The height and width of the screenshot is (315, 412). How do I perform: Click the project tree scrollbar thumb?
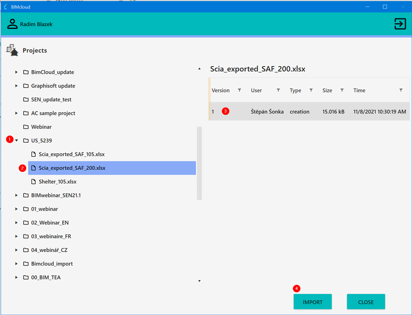(x=199, y=163)
